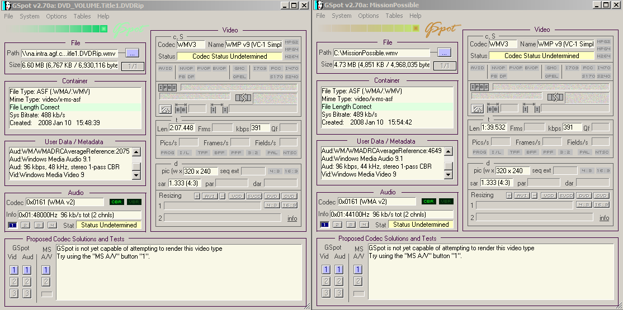The image size is (623, 310).
Task: Click CVD resize button in MissionPossible window
Action: point(602,195)
